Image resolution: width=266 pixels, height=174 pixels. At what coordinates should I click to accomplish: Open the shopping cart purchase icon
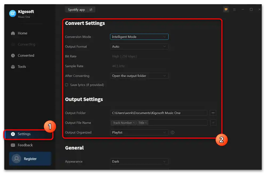tap(226, 10)
